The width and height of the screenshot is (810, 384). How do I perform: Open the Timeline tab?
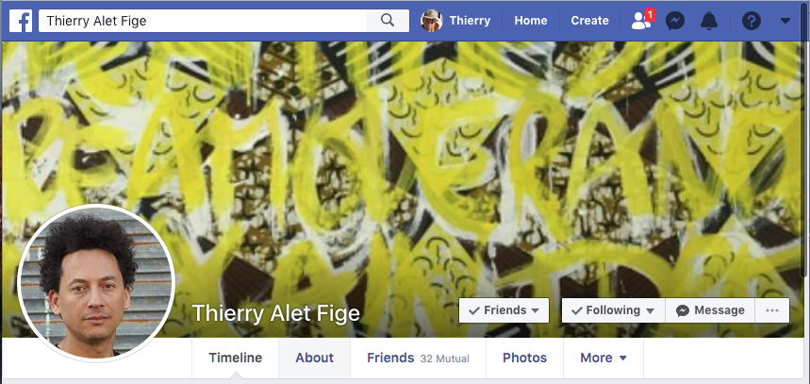(236, 358)
